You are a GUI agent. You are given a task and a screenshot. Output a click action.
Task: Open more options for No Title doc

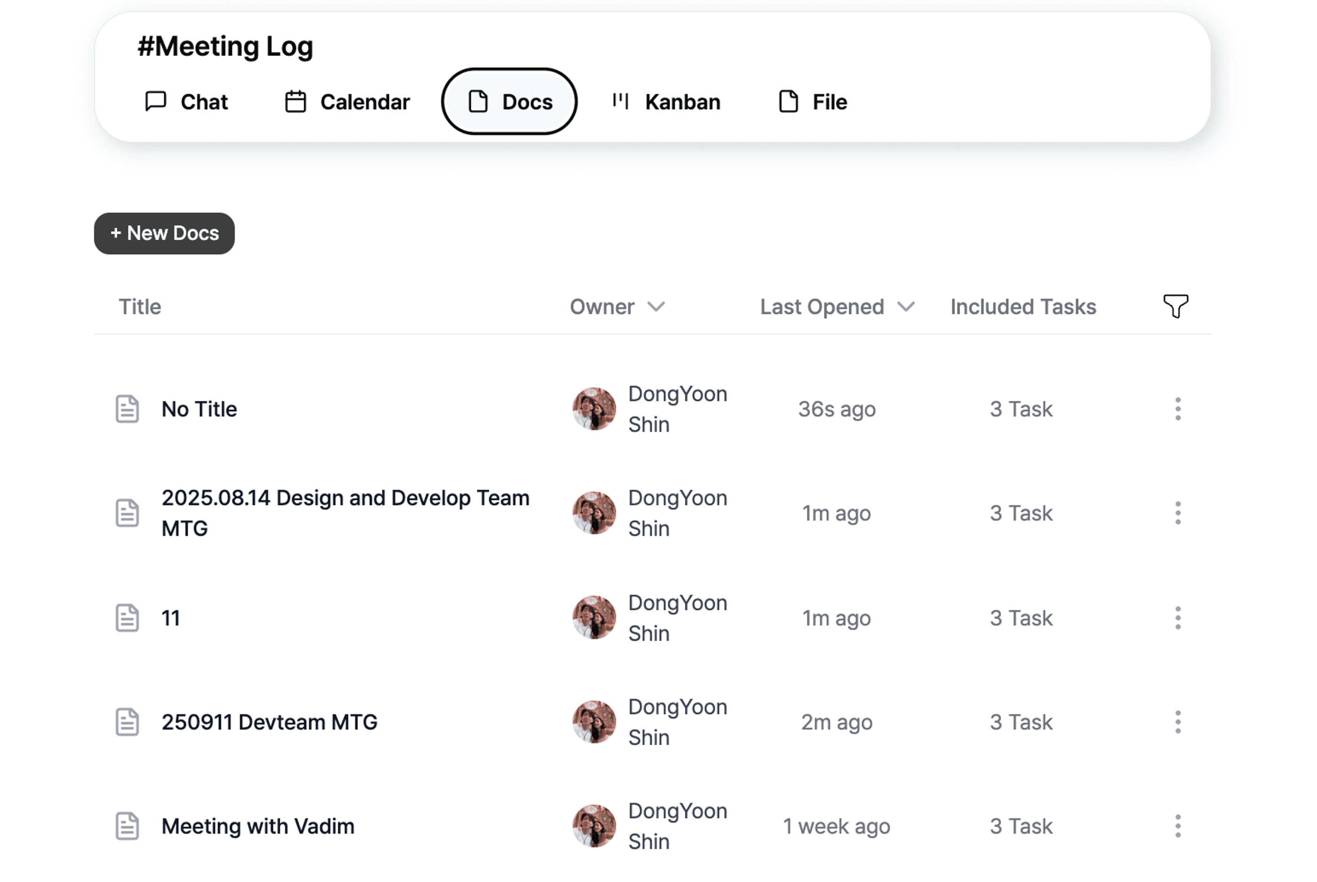pos(1177,409)
